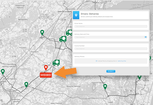
Task: Select the green pin near Neptune
Action: [x=139, y=77]
